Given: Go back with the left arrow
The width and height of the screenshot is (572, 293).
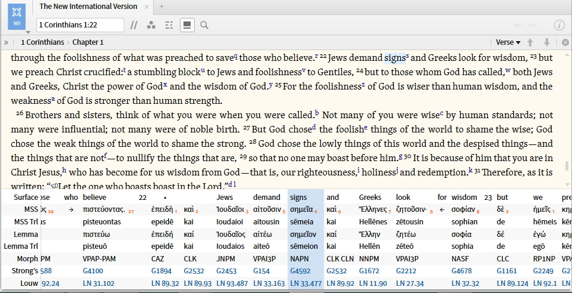Looking at the screenshot, I should pyautogui.click(x=517, y=25).
